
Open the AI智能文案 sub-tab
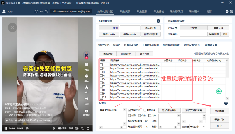[211, 45]
